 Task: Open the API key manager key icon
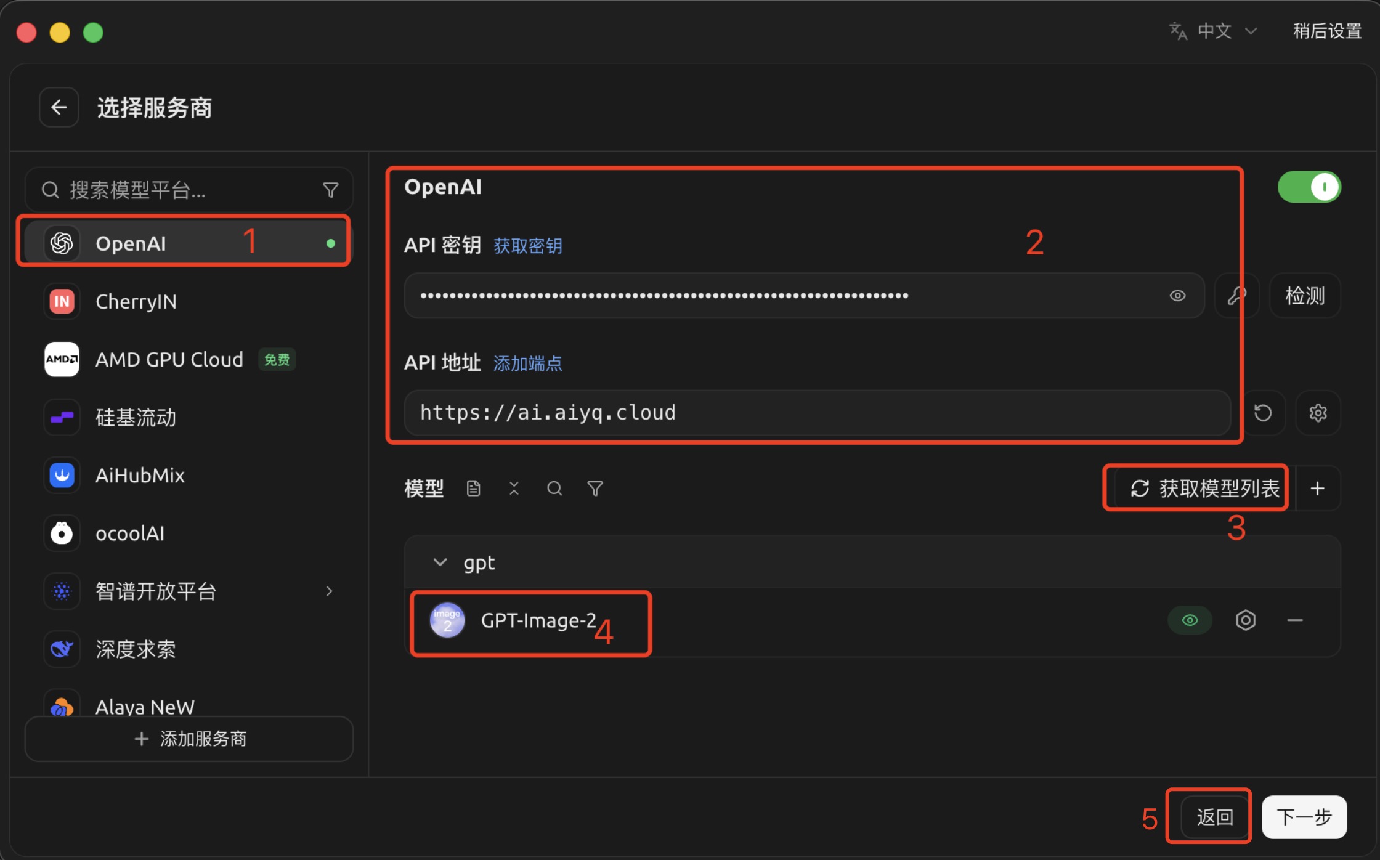(x=1236, y=296)
